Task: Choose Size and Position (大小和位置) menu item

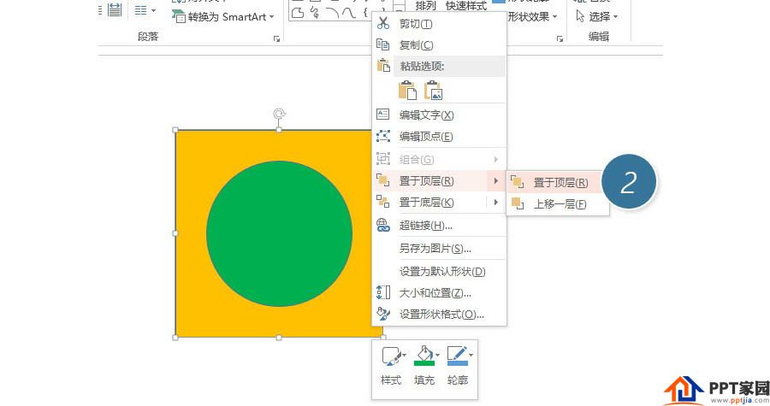Action: 439,292
